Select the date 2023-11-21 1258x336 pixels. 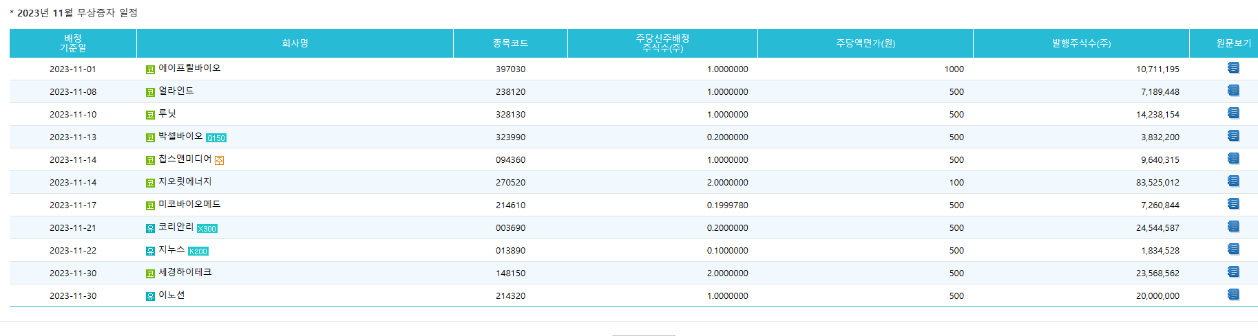click(73, 228)
